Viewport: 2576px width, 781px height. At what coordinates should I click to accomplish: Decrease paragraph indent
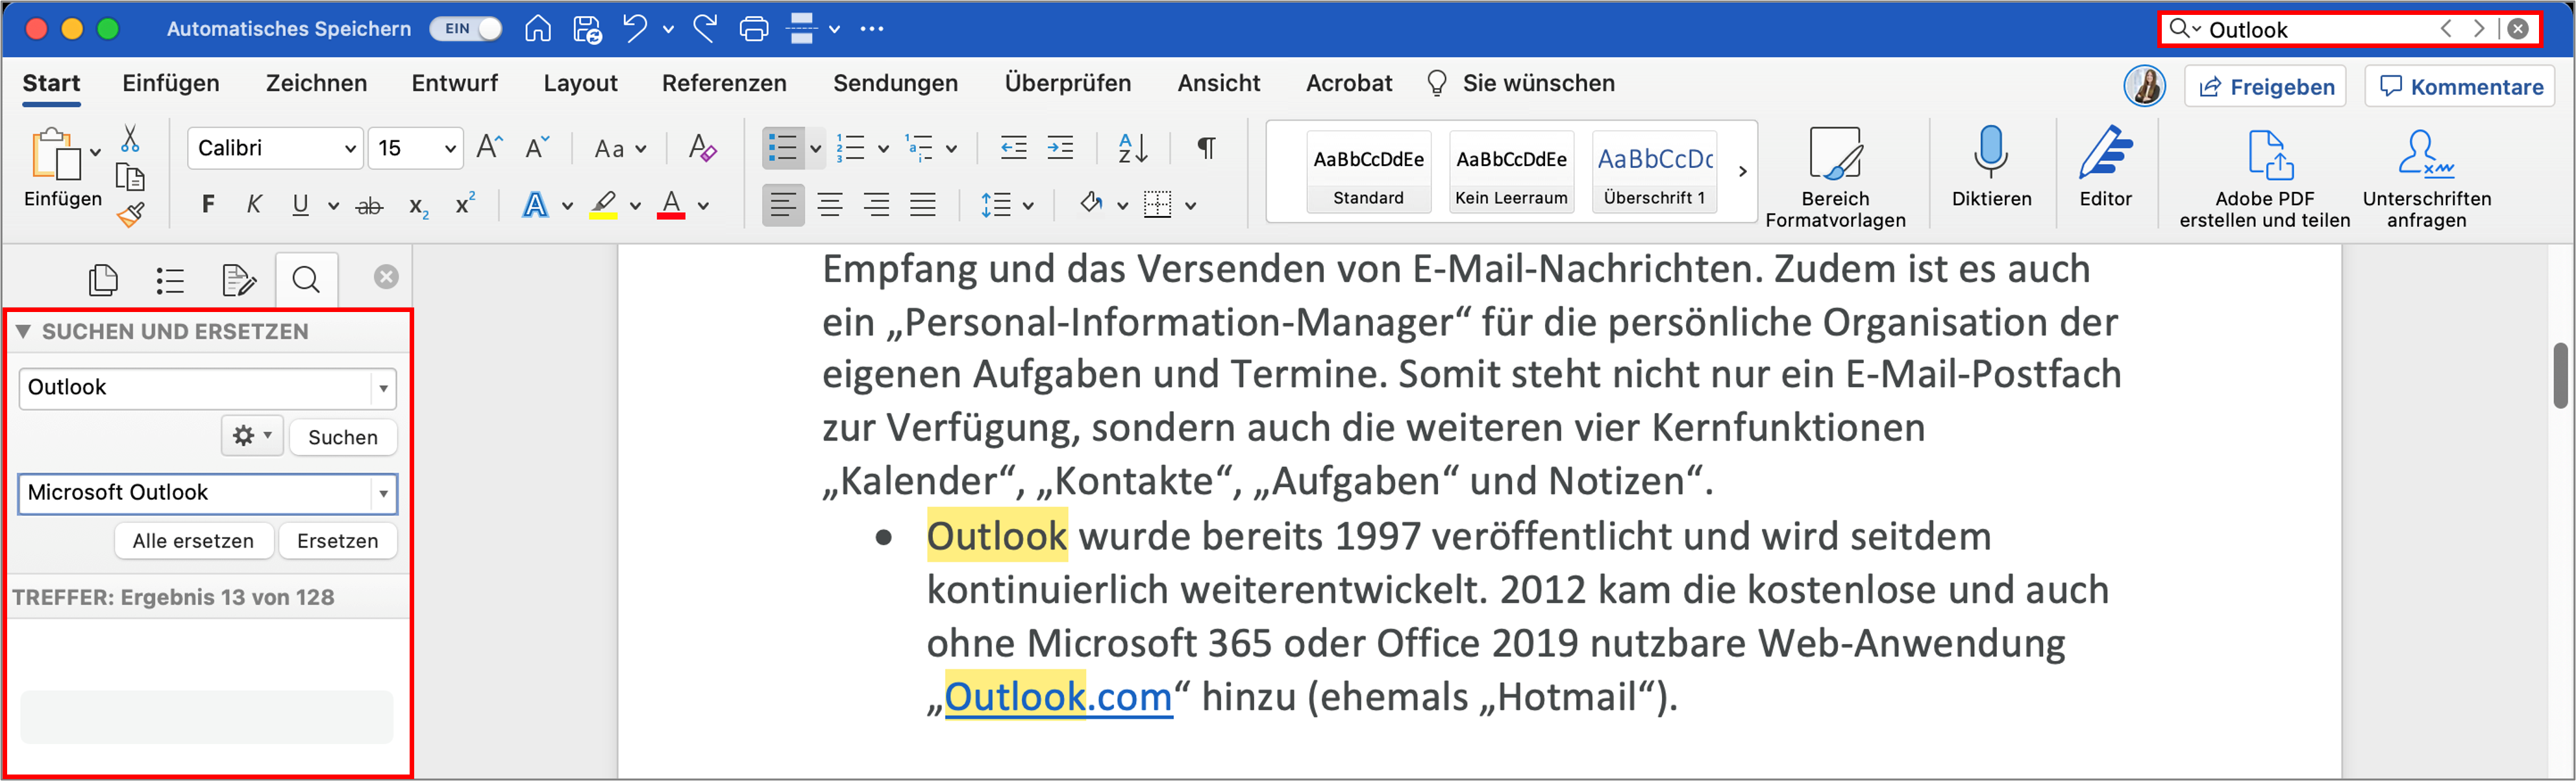[1013, 149]
